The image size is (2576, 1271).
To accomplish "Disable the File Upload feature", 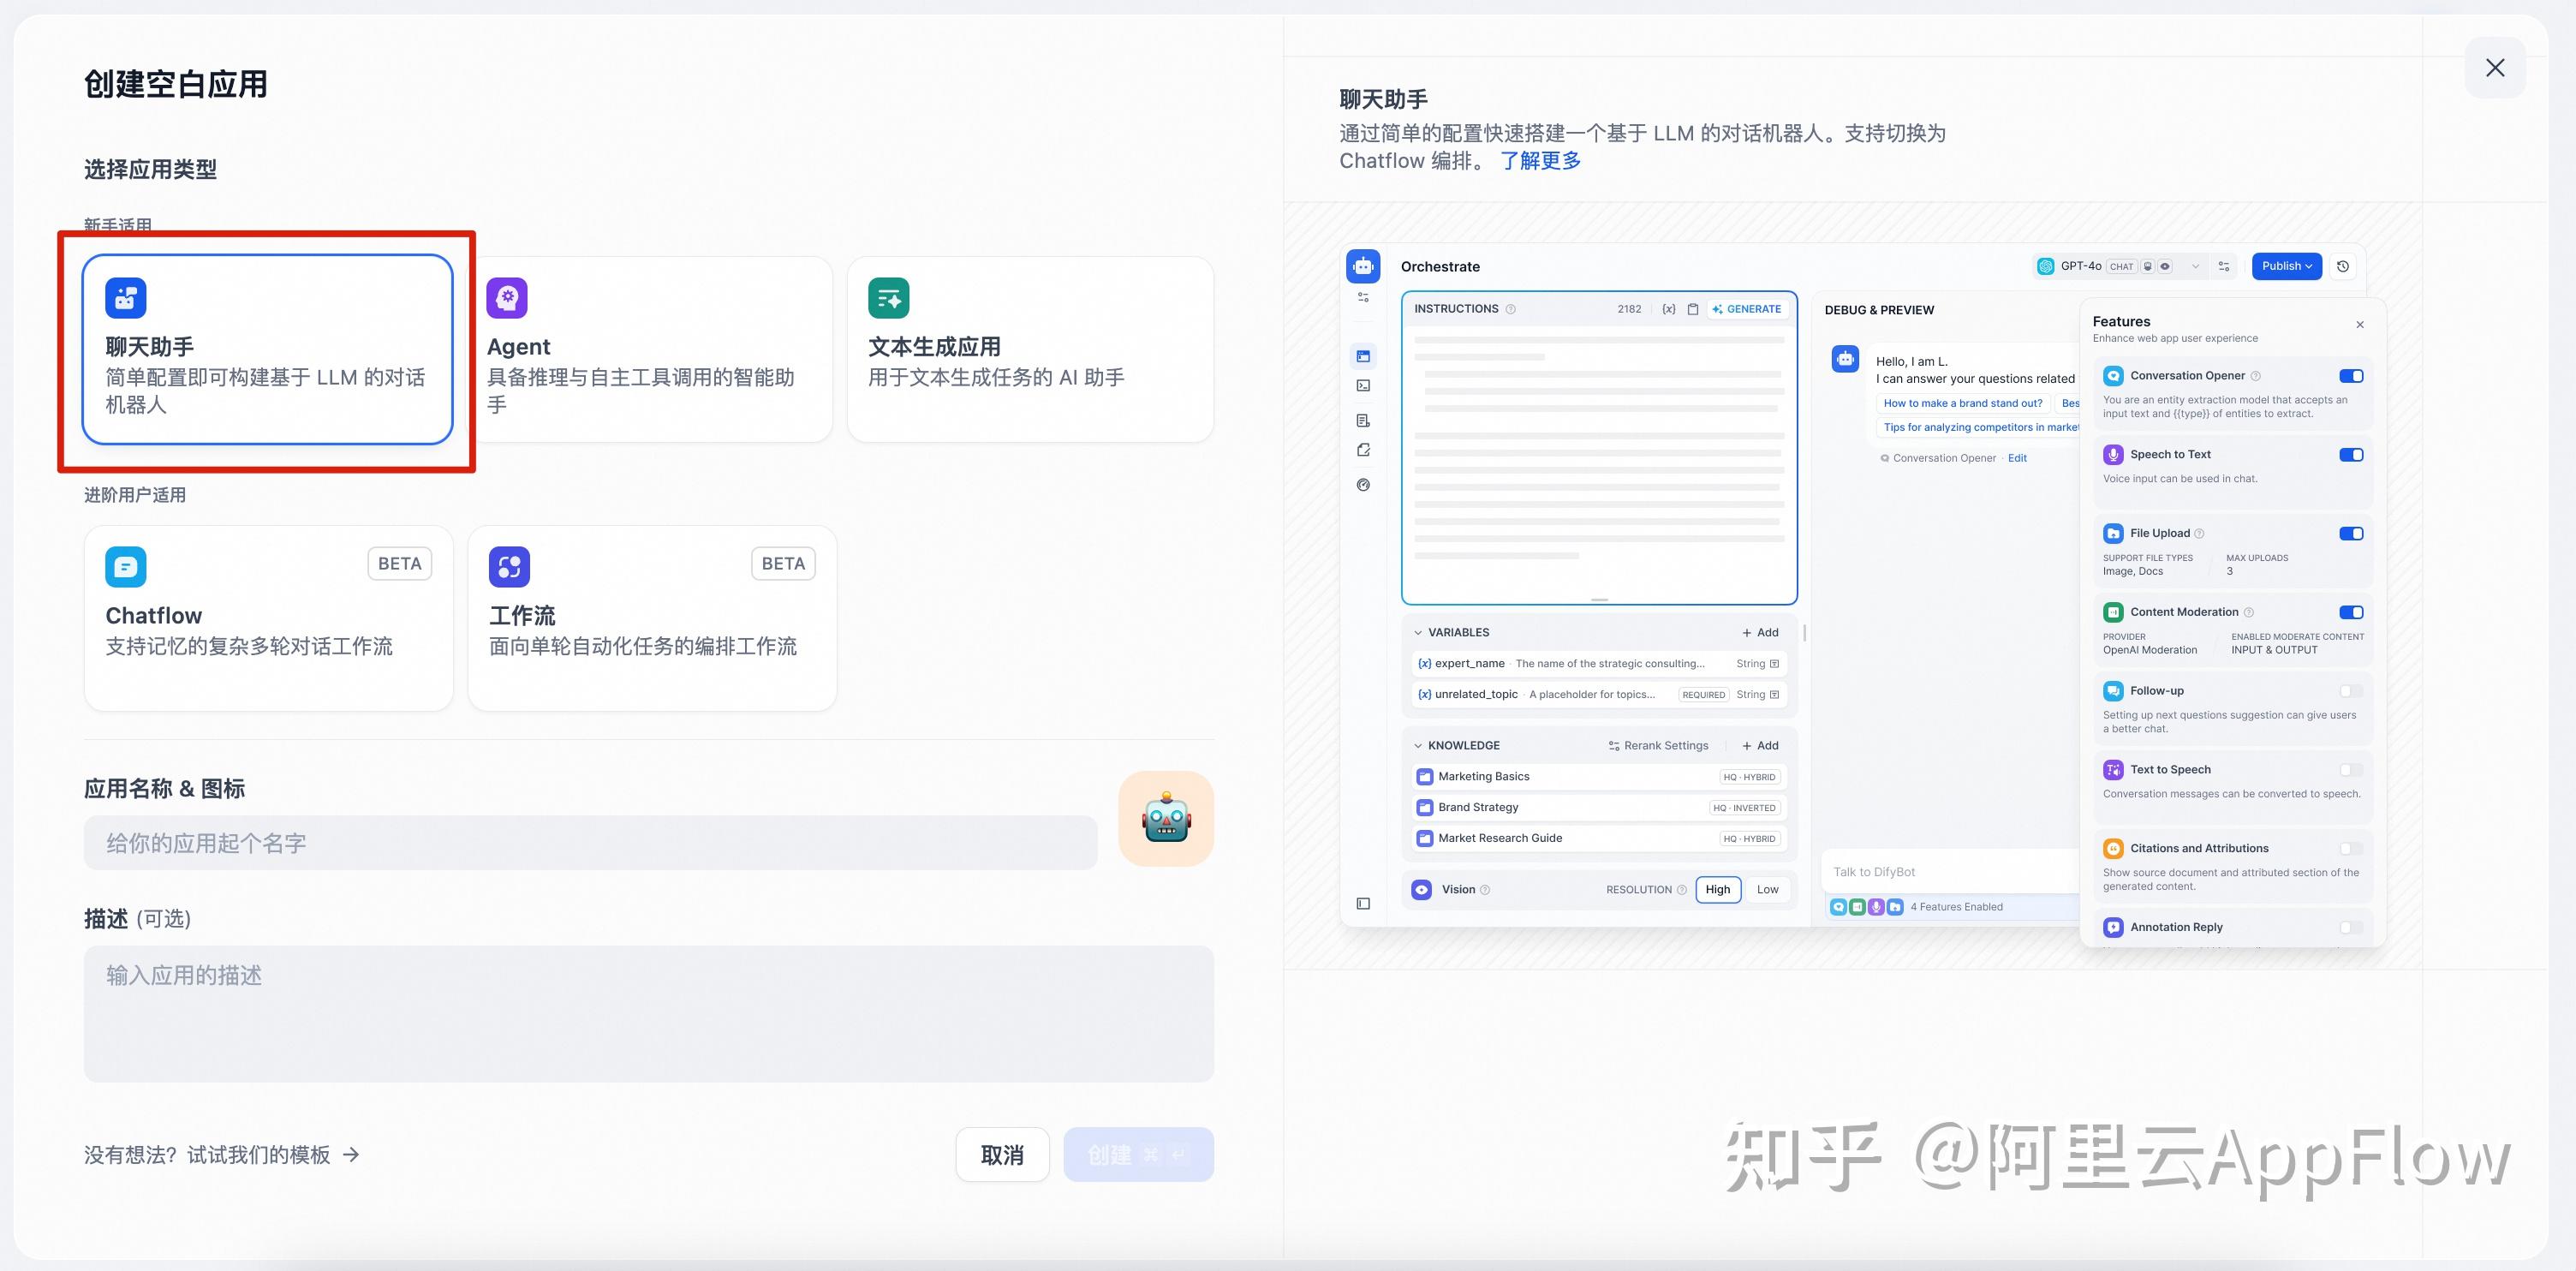I will pyautogui.click(x=2351, y=533).
